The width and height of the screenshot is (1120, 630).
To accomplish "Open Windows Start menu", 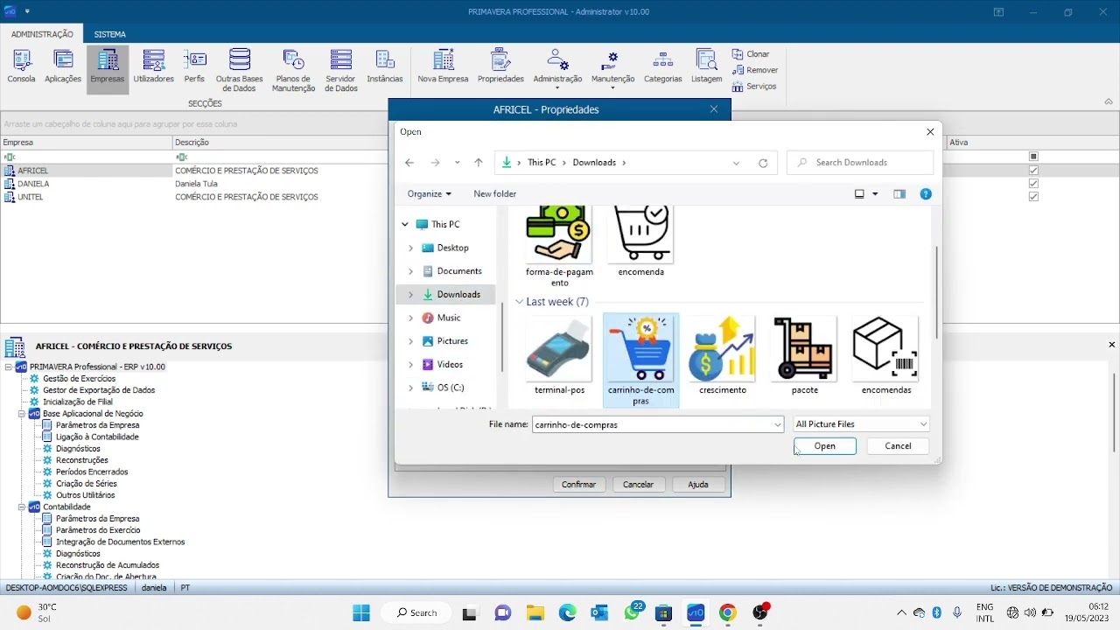I will [x=360, y=612].
